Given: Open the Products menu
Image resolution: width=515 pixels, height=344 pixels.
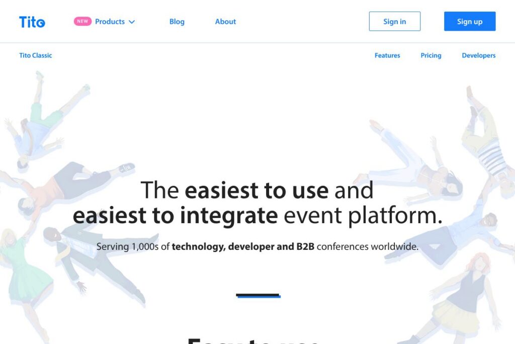Looking at the screenshot, I should [110, 22].
